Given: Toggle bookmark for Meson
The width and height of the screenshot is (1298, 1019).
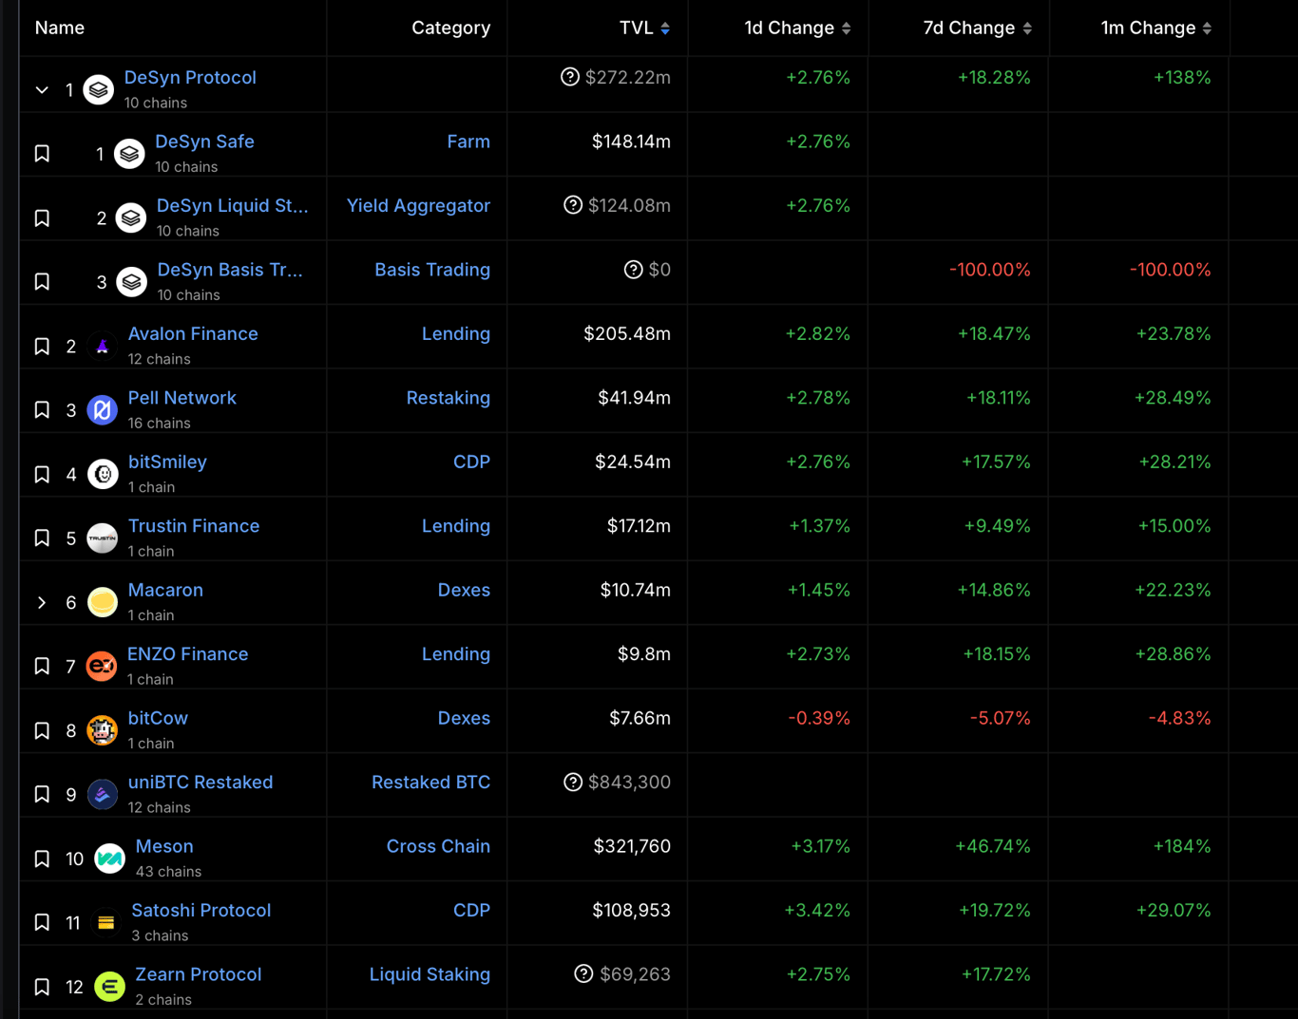Looking at the screenshot, I should coord(42,859).
